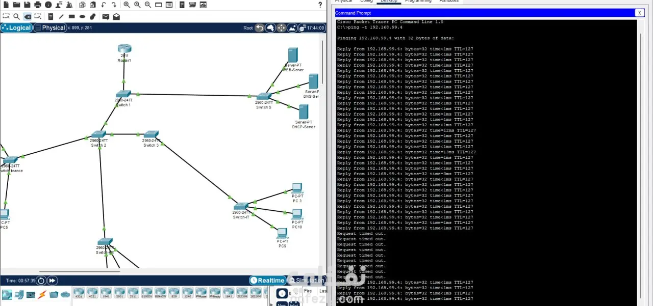The width and height of the screenshot is (653, 306).
Task: Fast forward time
Action: [52, 281]
